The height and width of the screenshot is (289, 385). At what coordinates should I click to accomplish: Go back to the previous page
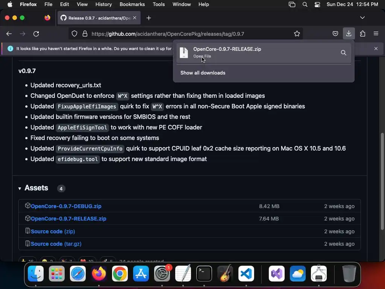(9, 34)
